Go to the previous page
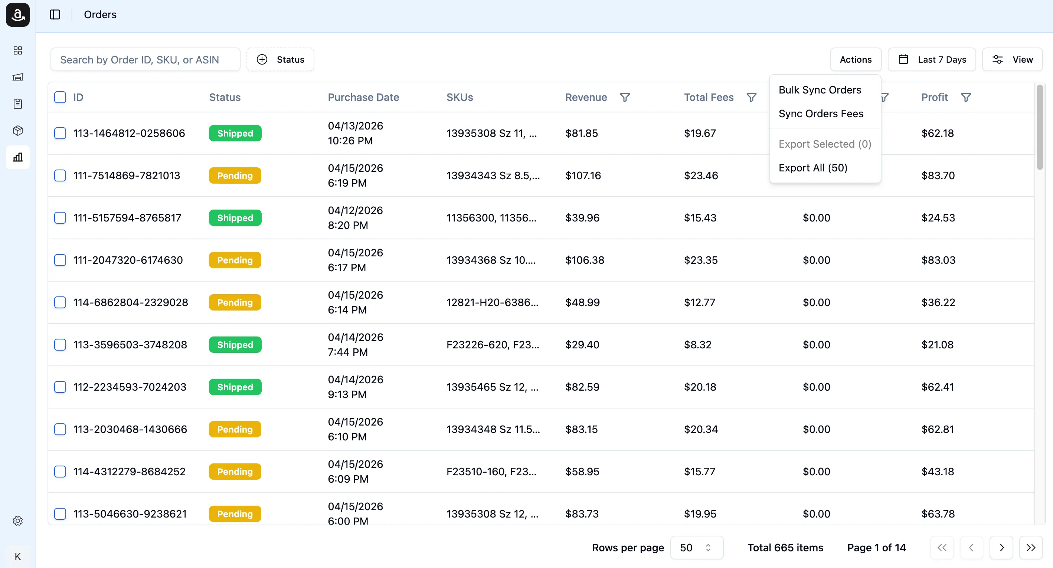Image resolution: width=1053 pixels, height=568 pixels. pyautogui.click(x=971, y=547)
